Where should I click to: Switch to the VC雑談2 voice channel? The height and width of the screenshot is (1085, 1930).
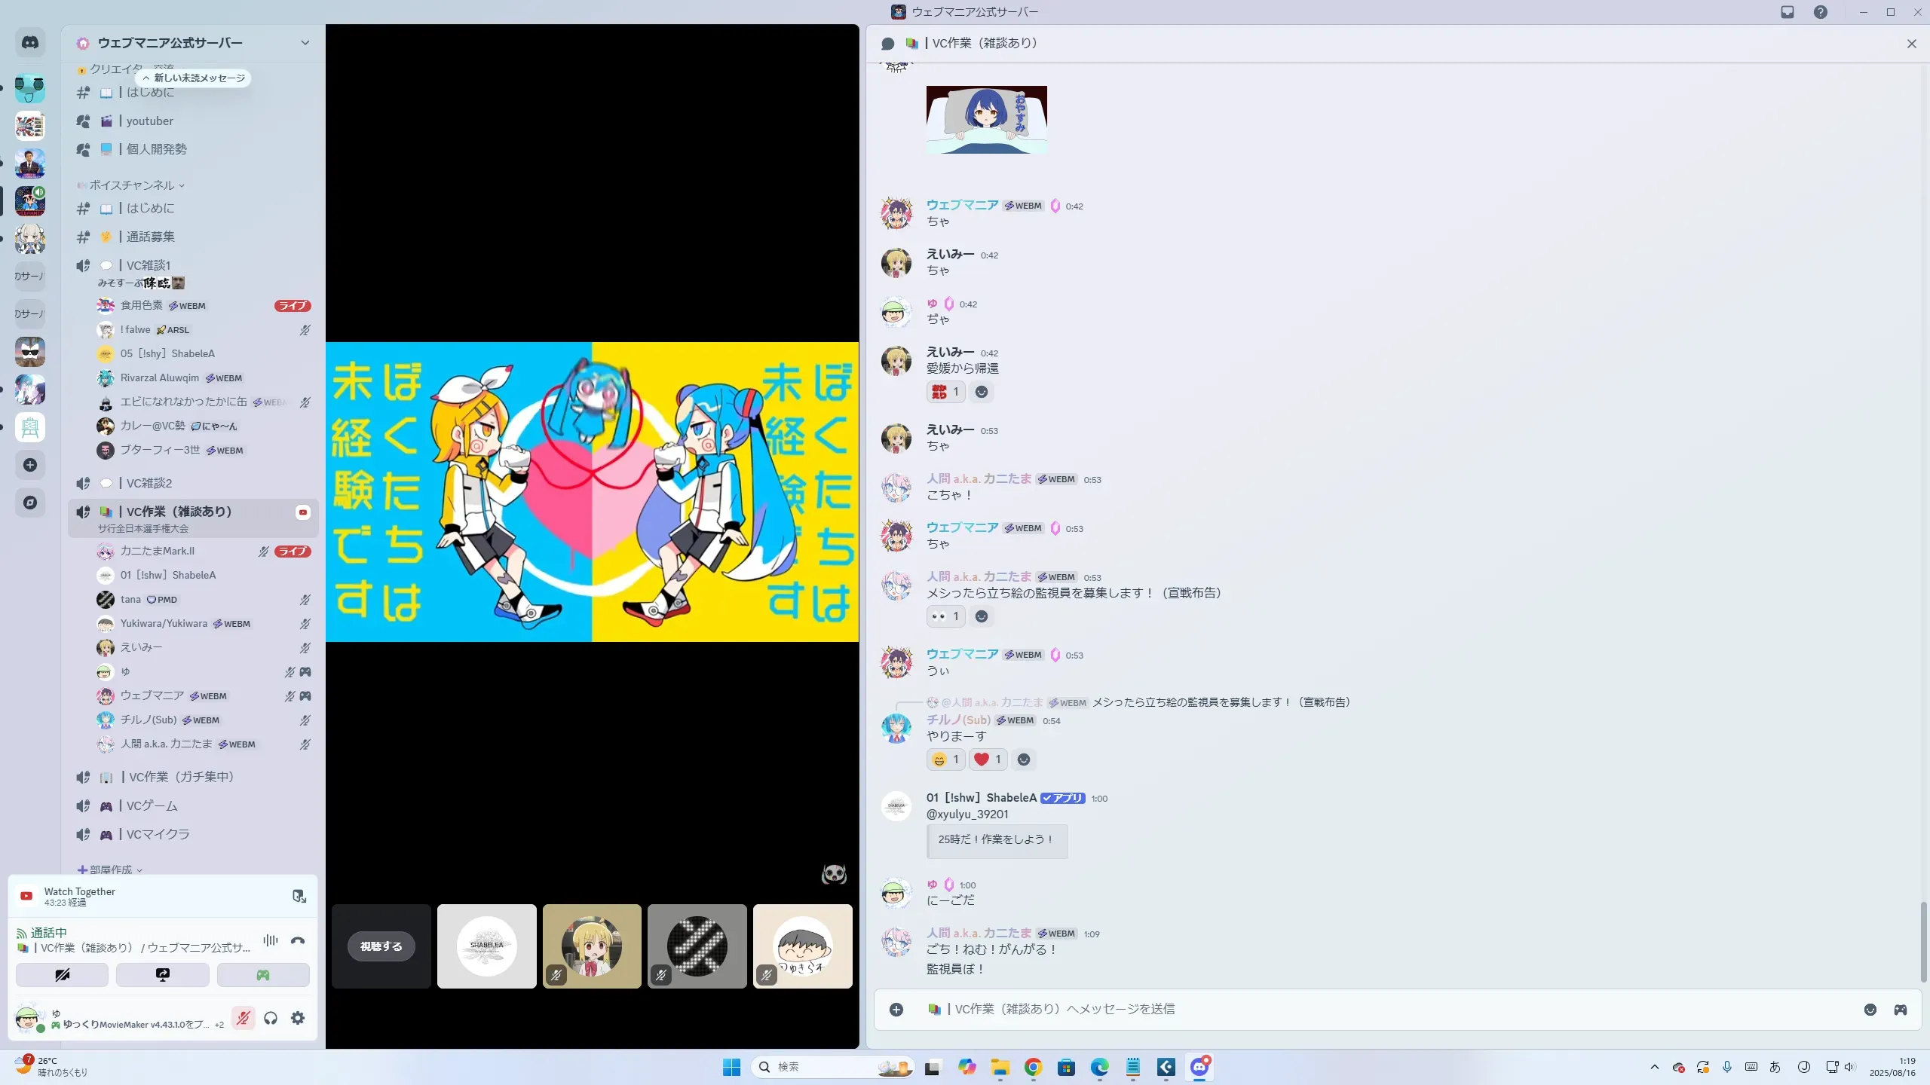pos(149,483)
